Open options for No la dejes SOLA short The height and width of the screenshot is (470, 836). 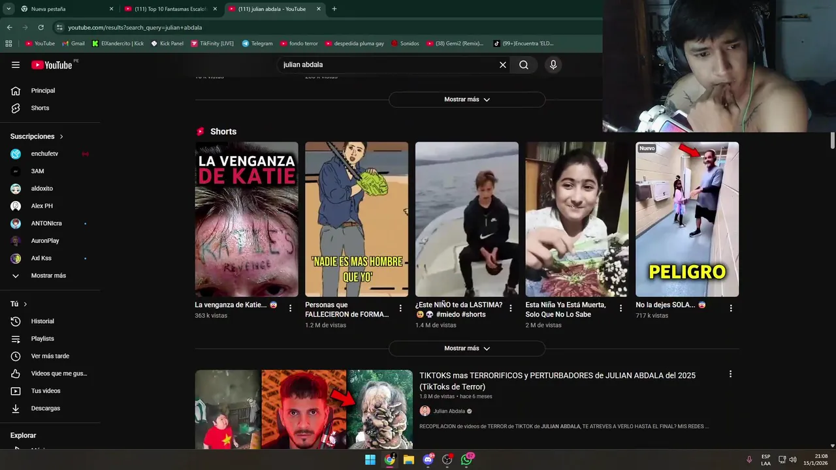pos(731,308)
